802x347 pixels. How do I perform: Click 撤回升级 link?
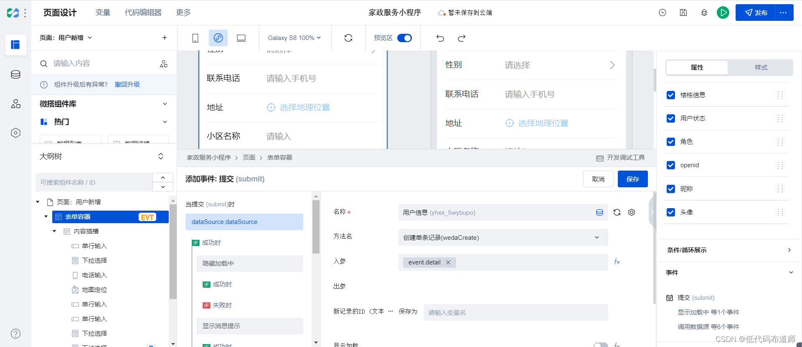pos(127,85)
